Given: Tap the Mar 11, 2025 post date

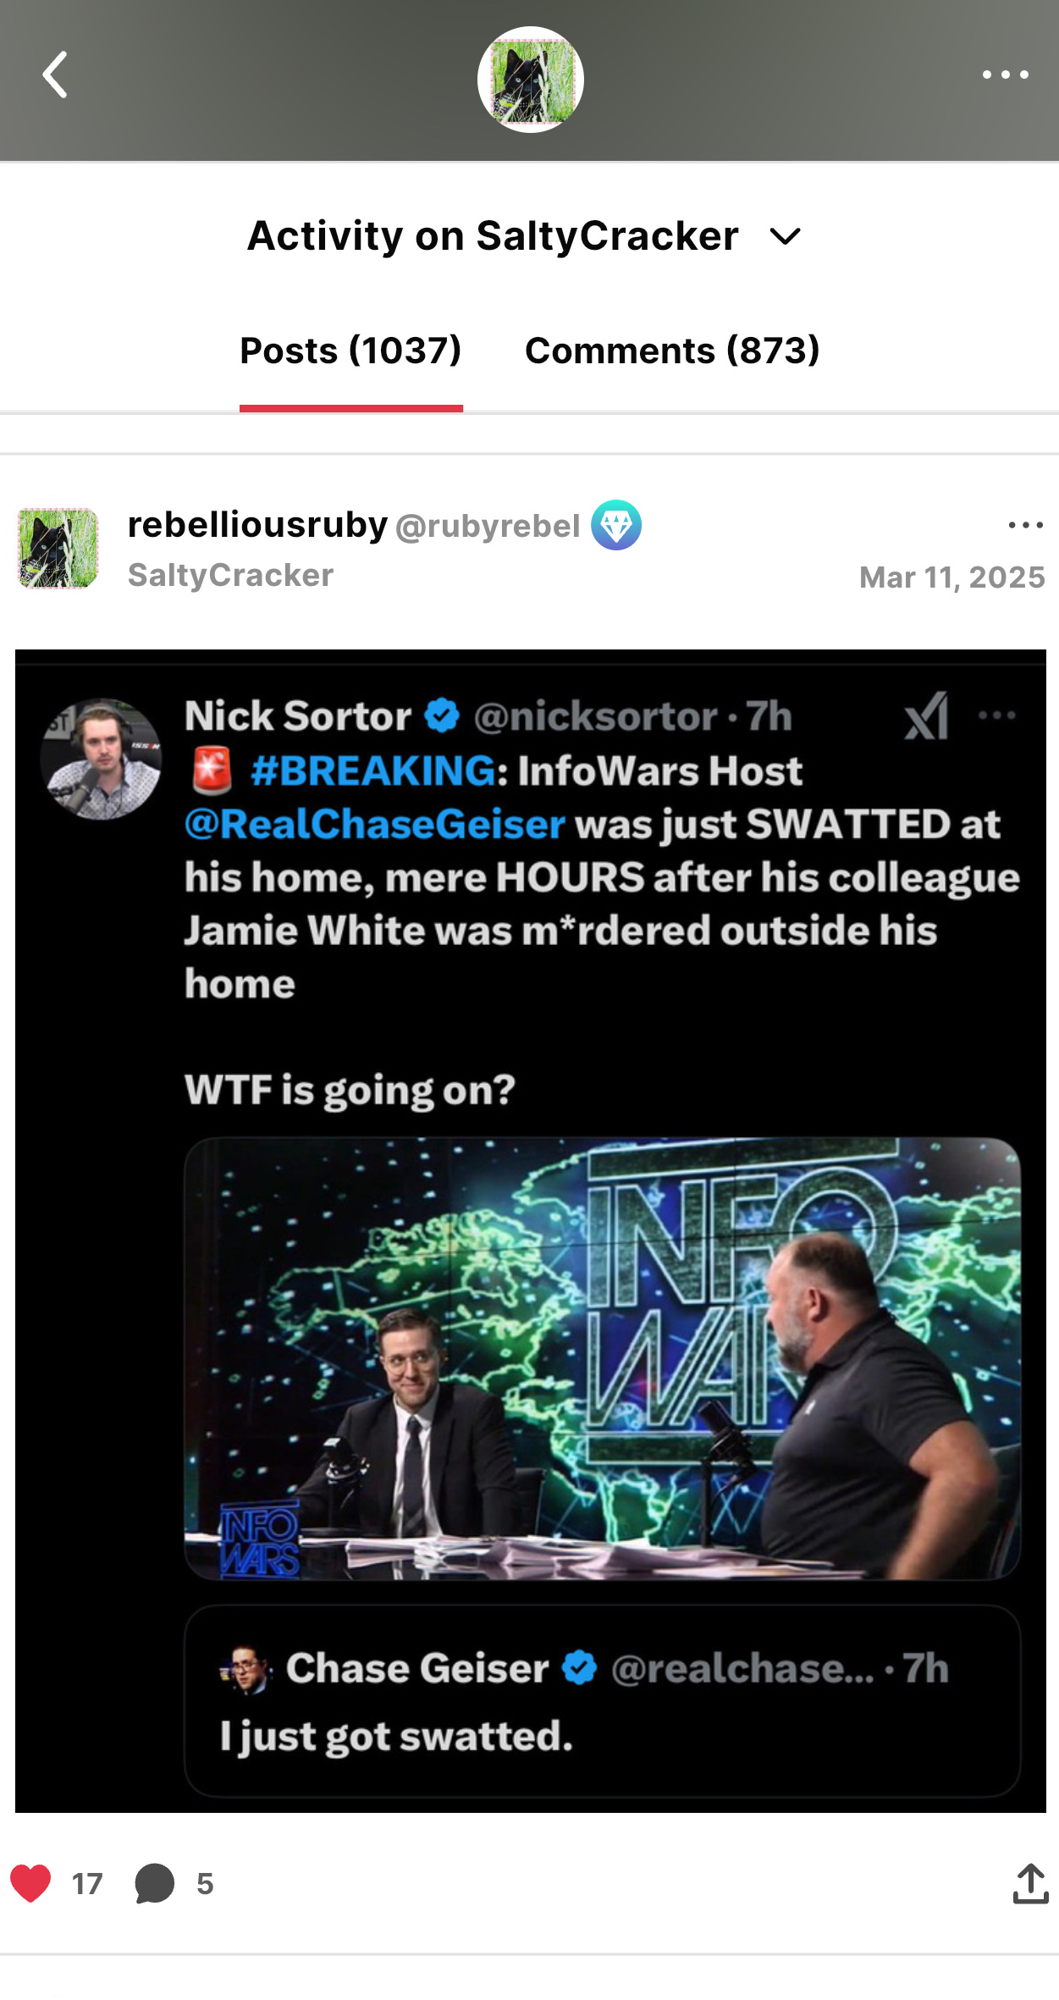Looking at the screenshot, I should [x=951, y=577].
